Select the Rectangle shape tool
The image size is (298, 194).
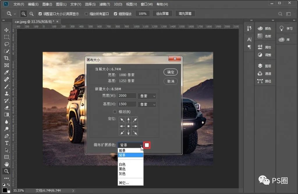[6, 157]
